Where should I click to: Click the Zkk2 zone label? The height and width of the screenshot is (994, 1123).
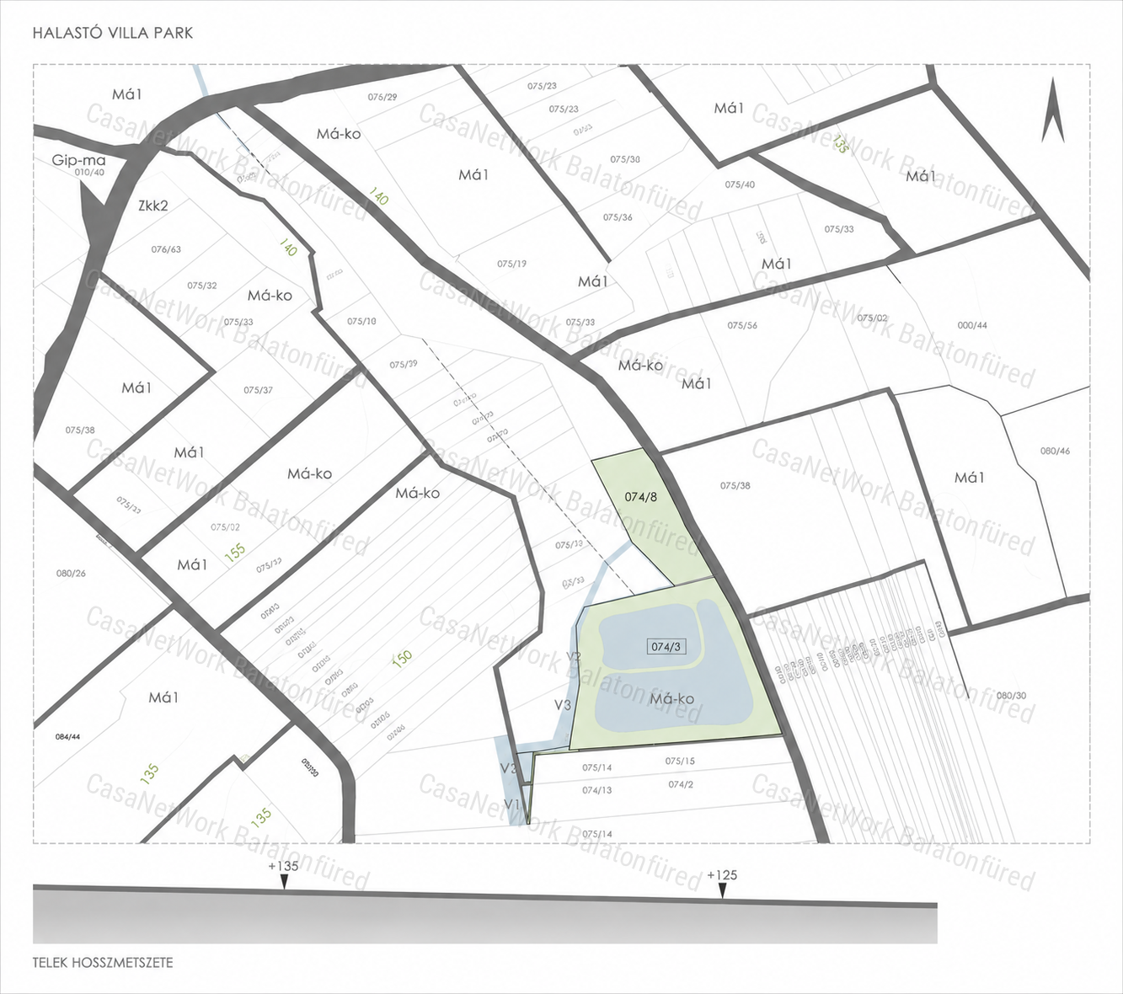point(153,206)
